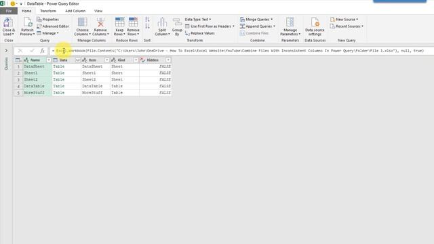Click the Group By icon
The width and height of the screenshot is (434, 244).
click(177, 22)
